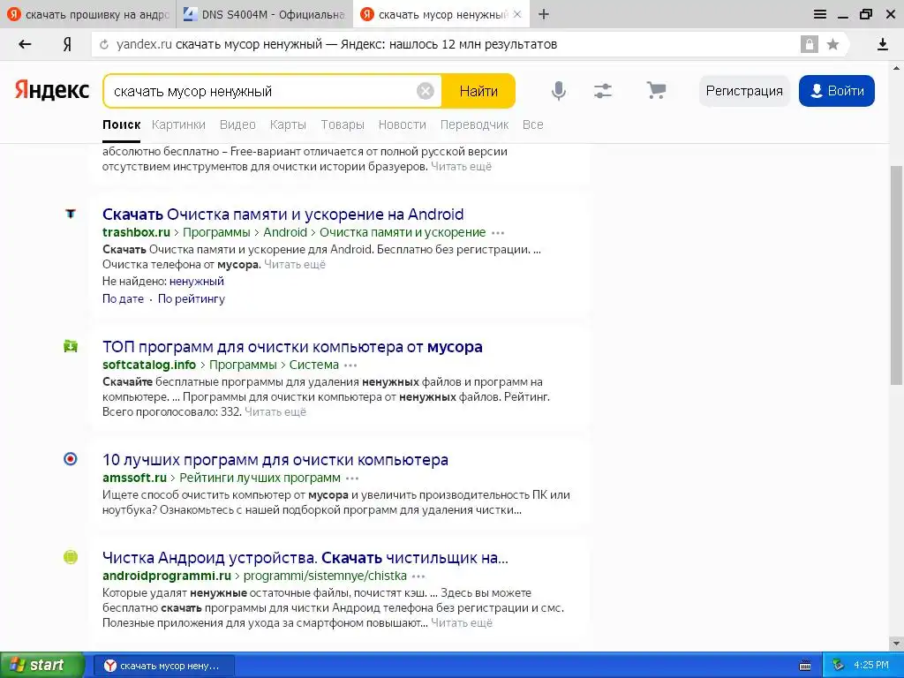Screen dimensions: 904x678
Task: Open a new tab with the plus icon
Action: pyautogui.click(x=544, y=14)
